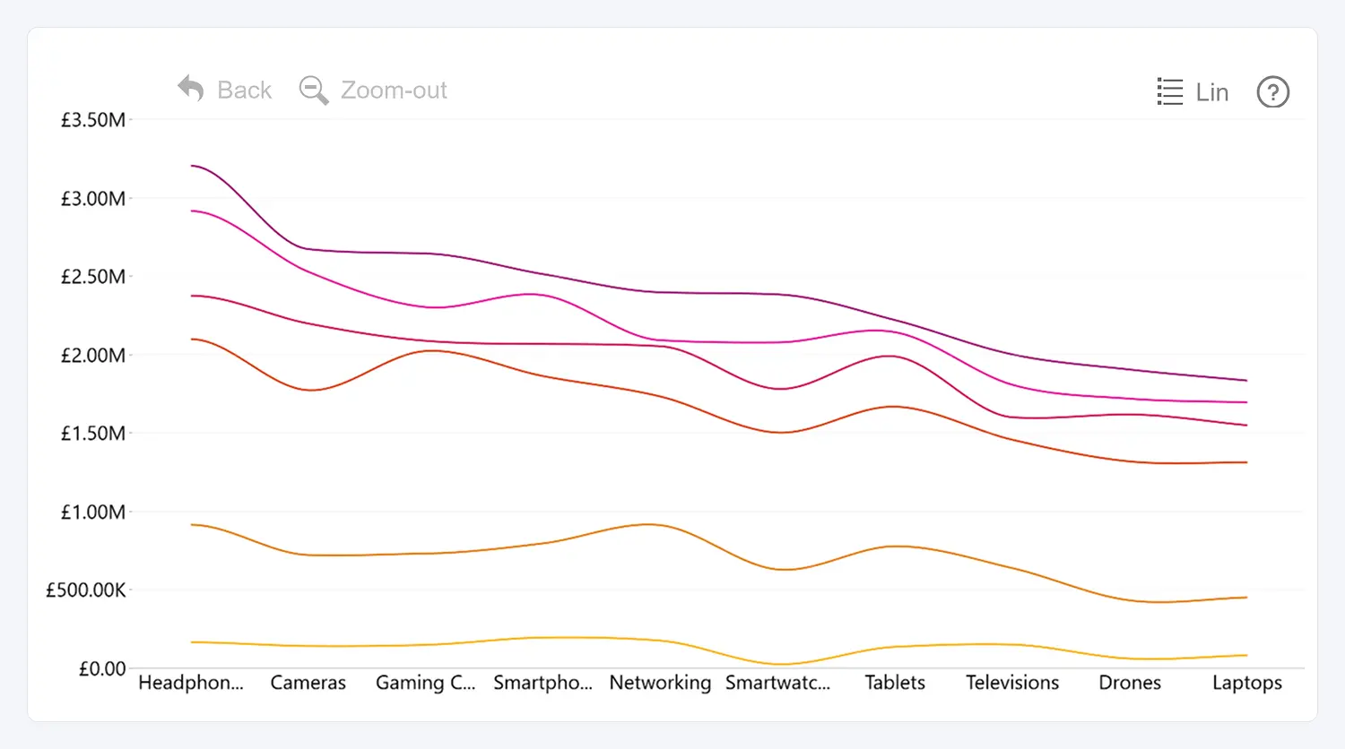Click the £2.00M y-axis label
The image size is (1345, 749).
tap(93, 356)
